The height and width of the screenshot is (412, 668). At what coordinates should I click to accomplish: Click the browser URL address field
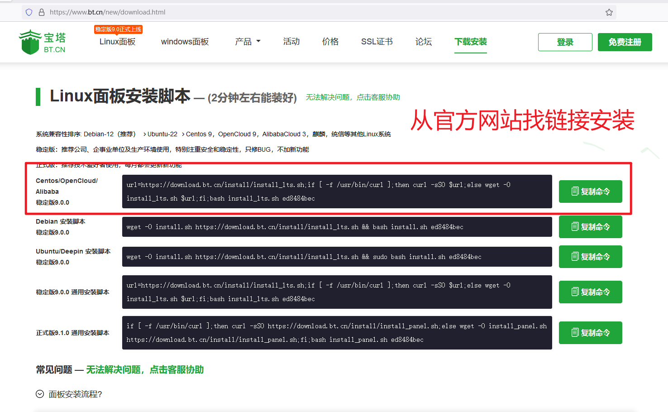point(319,12)
